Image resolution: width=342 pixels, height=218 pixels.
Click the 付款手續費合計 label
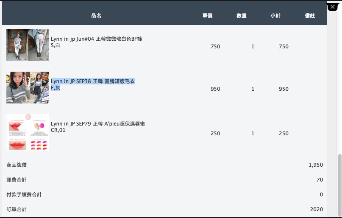pos(24,194)
